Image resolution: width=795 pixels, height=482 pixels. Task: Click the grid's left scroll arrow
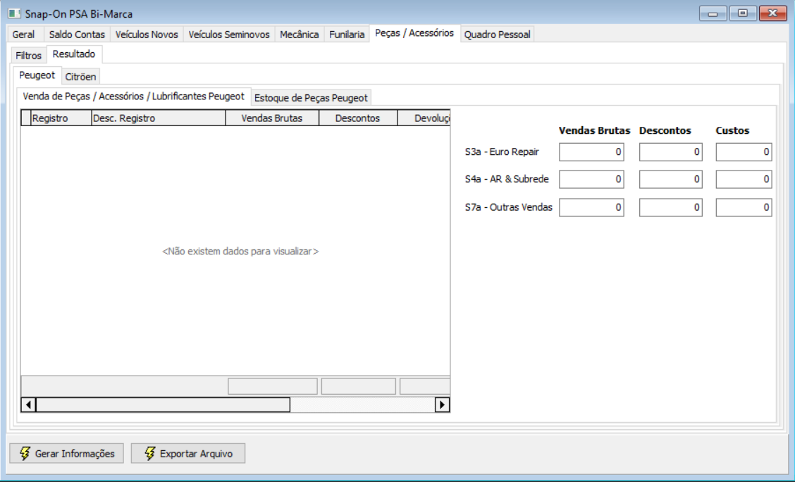tap(28, 404)
